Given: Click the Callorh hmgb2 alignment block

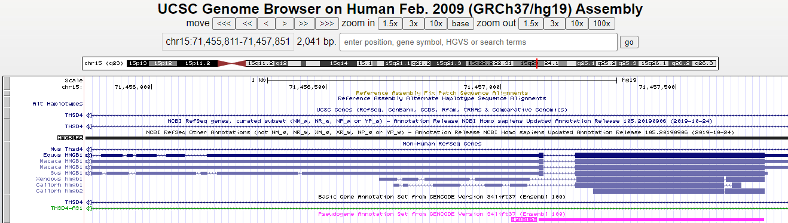Looking at the screenshot, I should coord(679,191).
